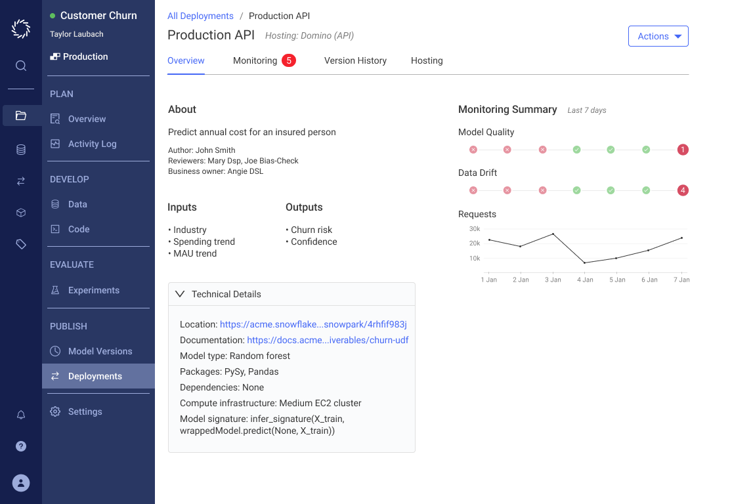Open the Snowflake location link

(x=313, y=324)
